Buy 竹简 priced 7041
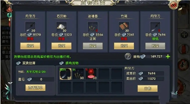This screenshot has width=190, height=104. (x=124, y=46)
